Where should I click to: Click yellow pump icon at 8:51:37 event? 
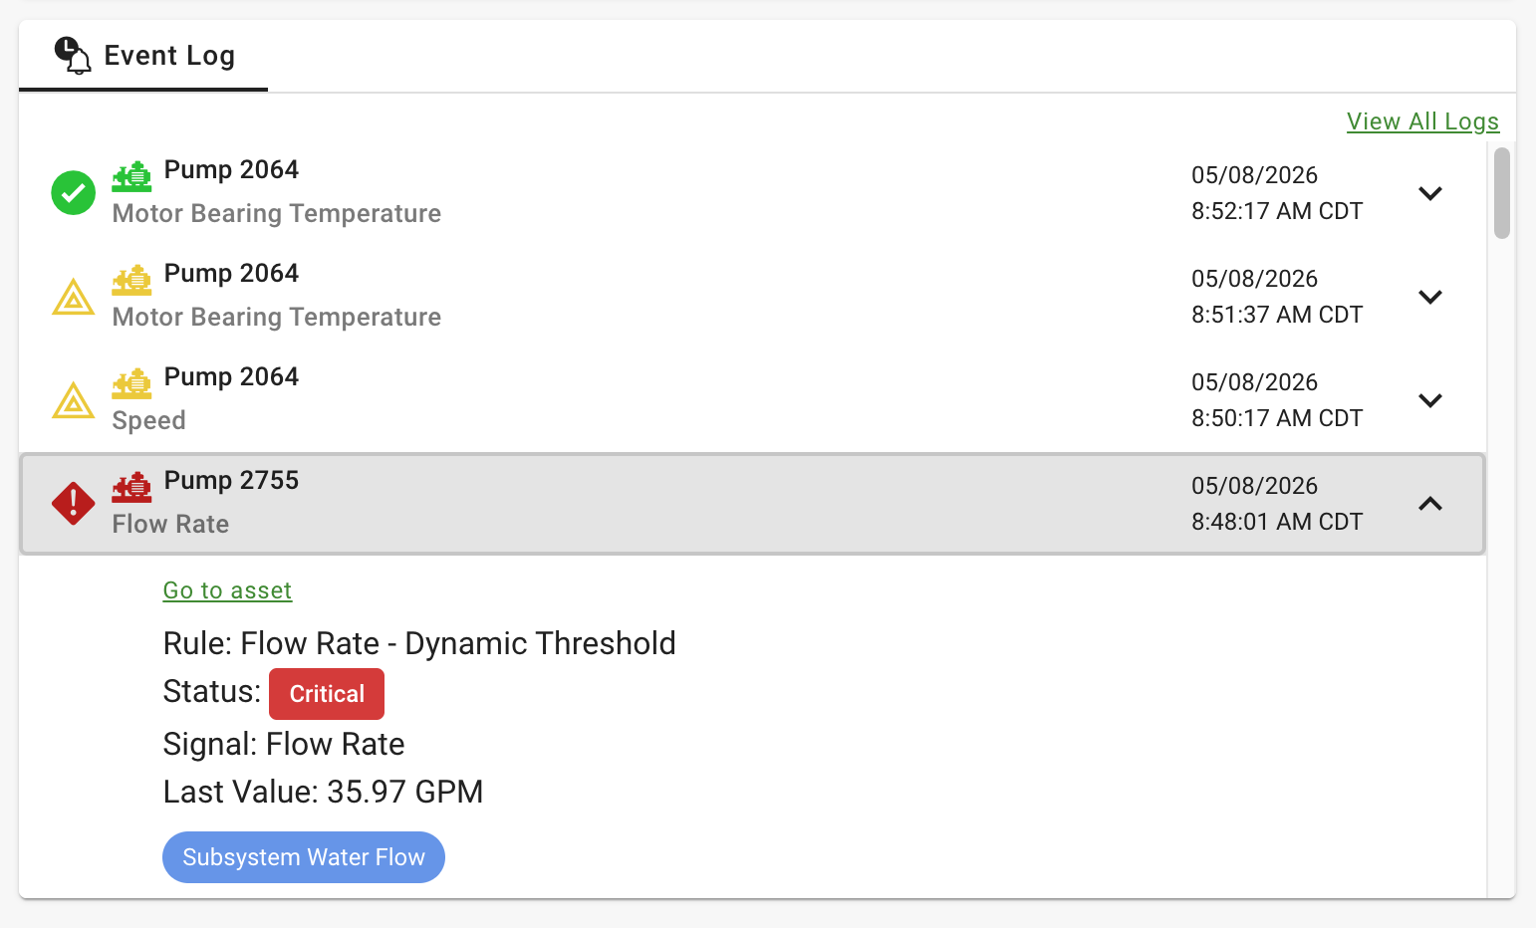coord(131,280)
